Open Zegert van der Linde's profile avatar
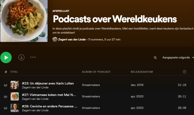 pyautogui.click(x=55, y=39)
